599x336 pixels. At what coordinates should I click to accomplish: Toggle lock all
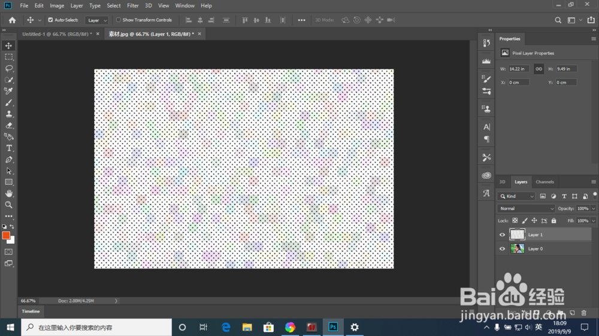tap(554, 221)
